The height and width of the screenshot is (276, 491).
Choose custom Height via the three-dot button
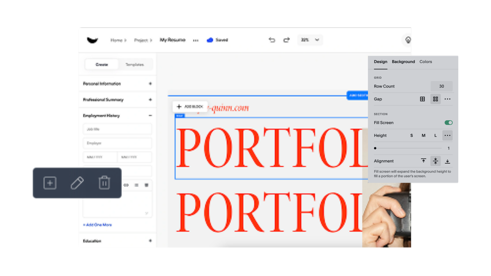click(447, 135)
